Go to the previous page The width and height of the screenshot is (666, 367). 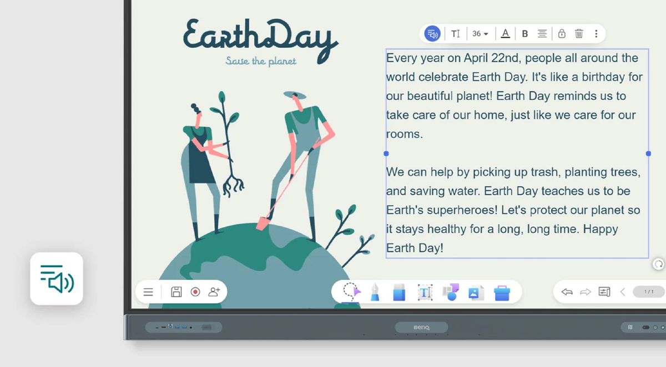[x=623, y=292]
